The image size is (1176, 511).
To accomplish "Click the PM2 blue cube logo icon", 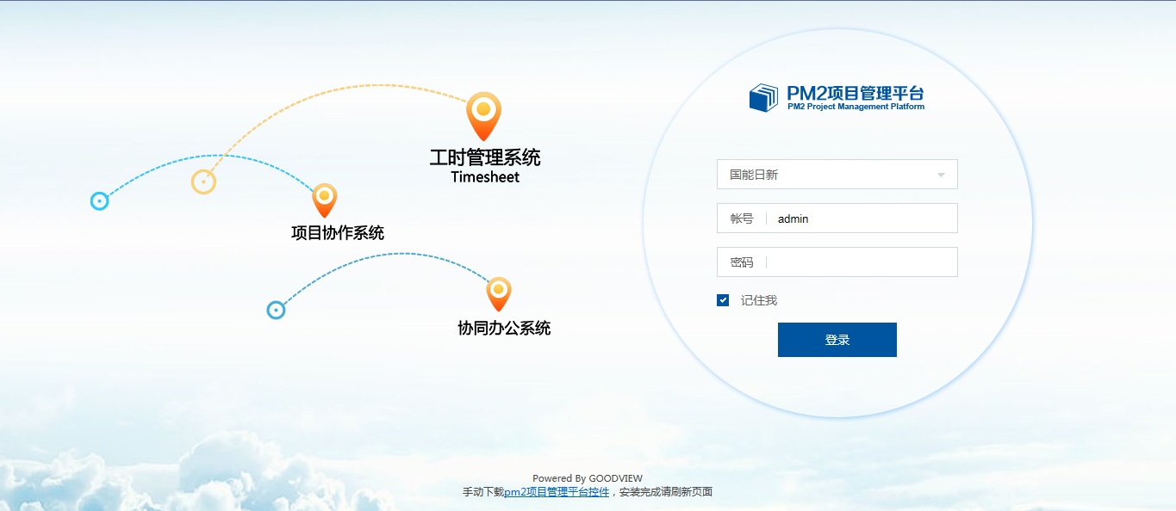I will (763, 97).
